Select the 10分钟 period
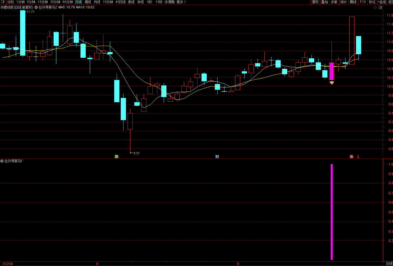Image resolution: width=393 pixels, height=266 pixels. click(108, 2)
